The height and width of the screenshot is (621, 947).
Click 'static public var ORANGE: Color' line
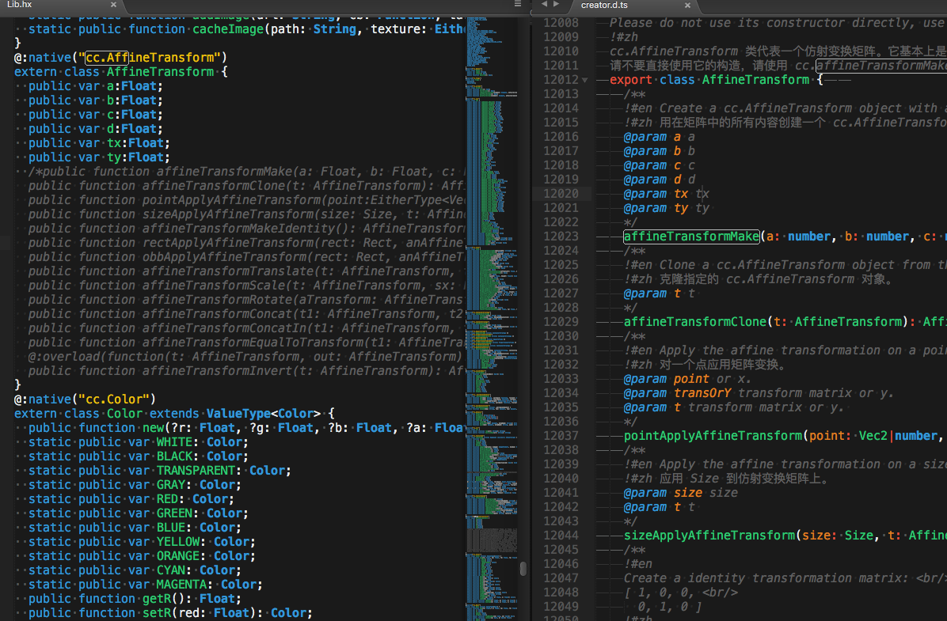tap(142, 556)
